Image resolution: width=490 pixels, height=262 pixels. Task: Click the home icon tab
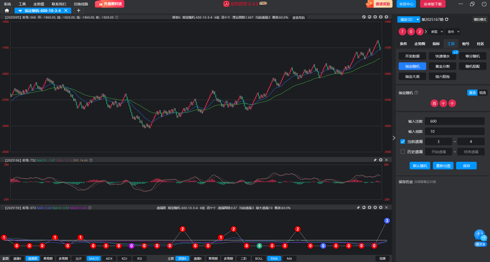click(x=7, y=10)
